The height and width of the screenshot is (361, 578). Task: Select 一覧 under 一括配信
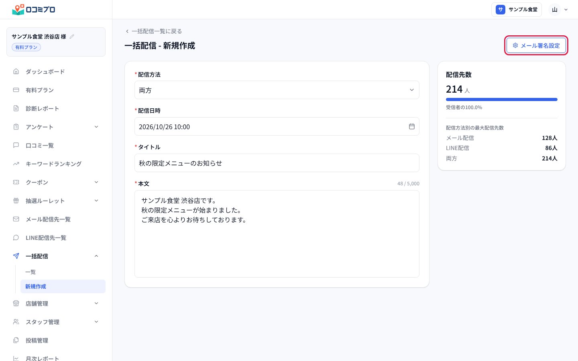tap(63, 272)
